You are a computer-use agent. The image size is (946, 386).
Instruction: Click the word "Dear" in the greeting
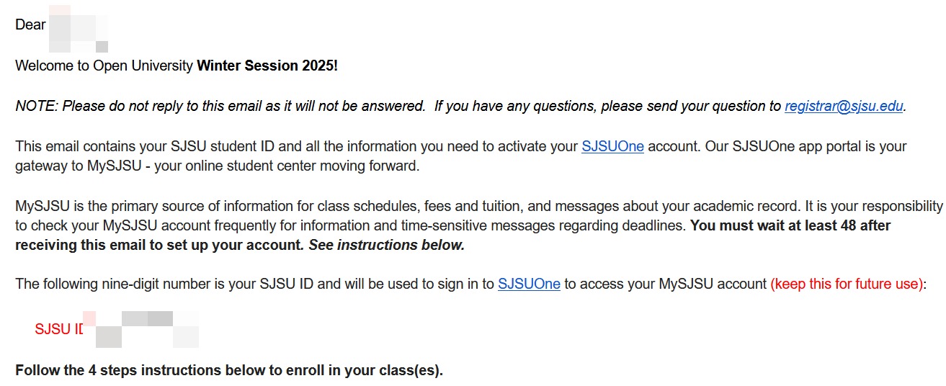(30, 25)
